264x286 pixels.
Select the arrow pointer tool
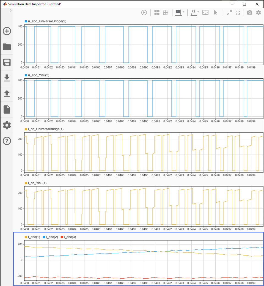pyautogui.click(x=216, y=13)
